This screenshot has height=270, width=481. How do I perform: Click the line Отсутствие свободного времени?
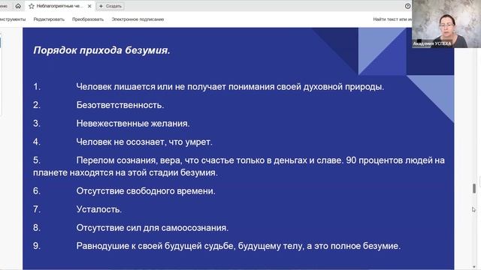146,190
